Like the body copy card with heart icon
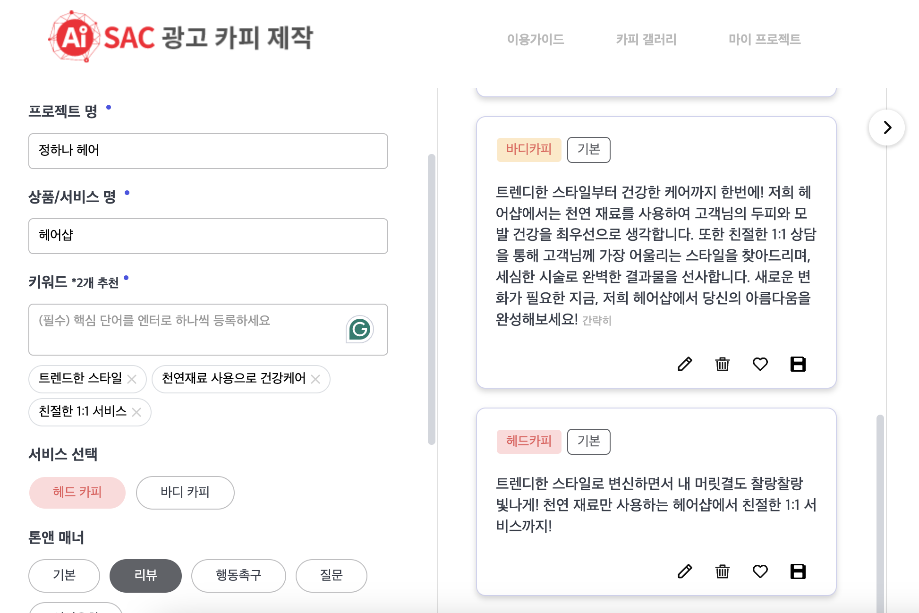Viewport: 919px width, 613px height. click(760, 364)
